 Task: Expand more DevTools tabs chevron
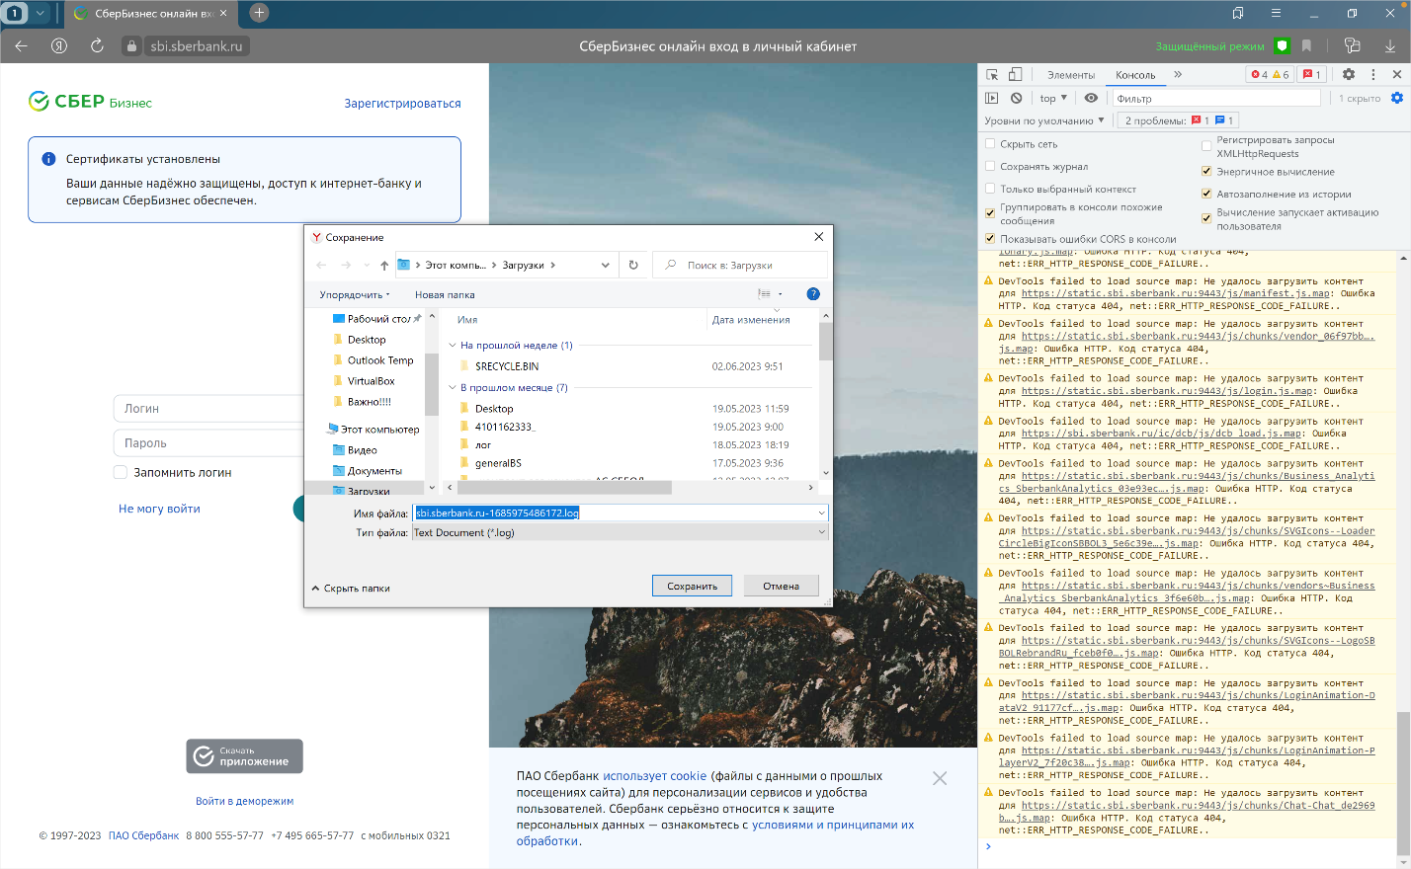click(x=1178, y=75)
